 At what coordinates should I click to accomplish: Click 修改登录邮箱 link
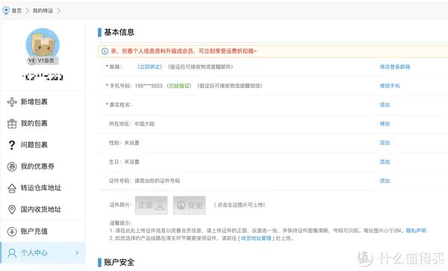[395, 67]
